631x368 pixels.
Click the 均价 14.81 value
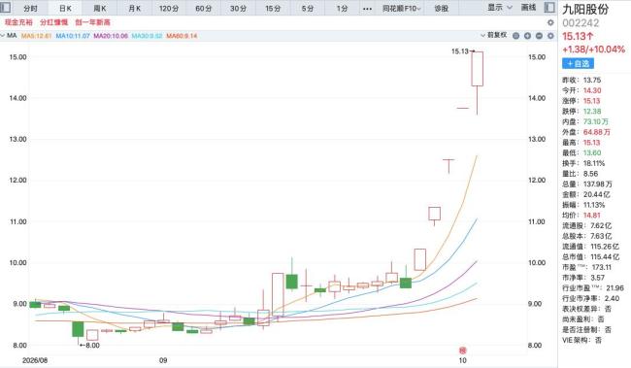click(592, 216)
